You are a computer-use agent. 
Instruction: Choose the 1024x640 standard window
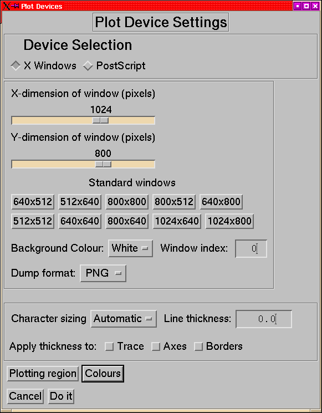(x=177, y=221)
